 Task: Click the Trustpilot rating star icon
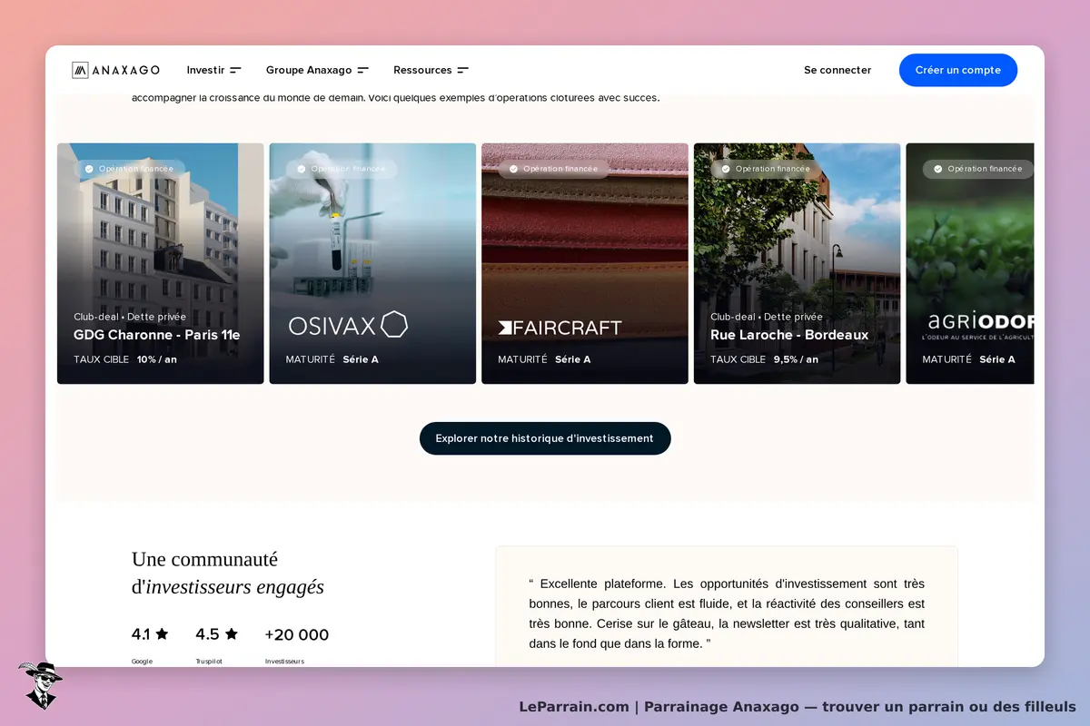pos(232,634)
